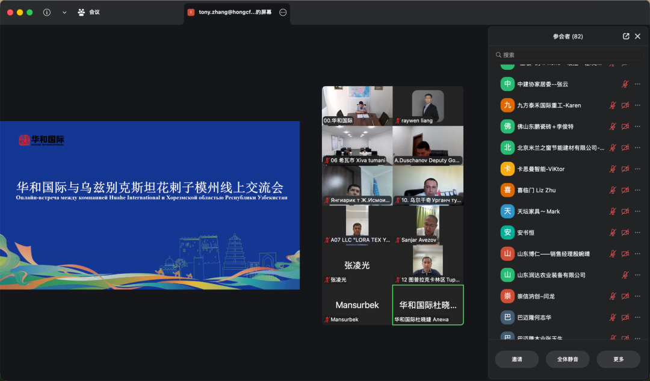The height and width of the screenshot is (381, 650).
Task: Click muted mic icon of 崇信汭创-闫龙
Action: click(x=613, y=296)
